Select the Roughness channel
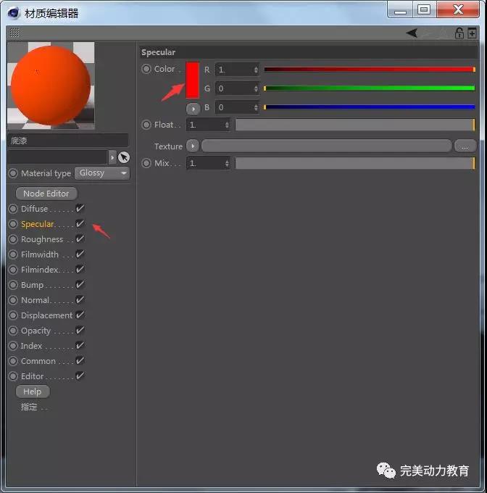Image resolution: width=487 pixels, height=493 pixels. [41, 239]
